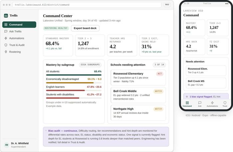This screenshot has height=152, width=233.
Task: Open Ask Trellis chat icon
Action: pyautogui.click(x=6, y=31)
